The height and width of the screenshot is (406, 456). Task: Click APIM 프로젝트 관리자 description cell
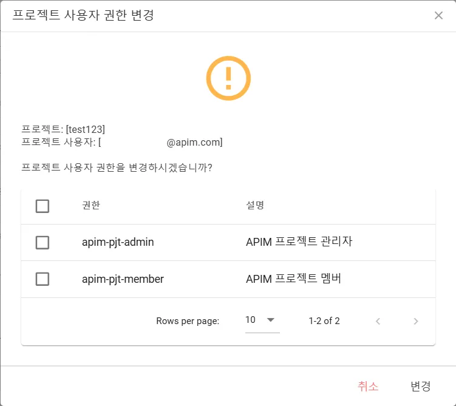coord(299,242)
